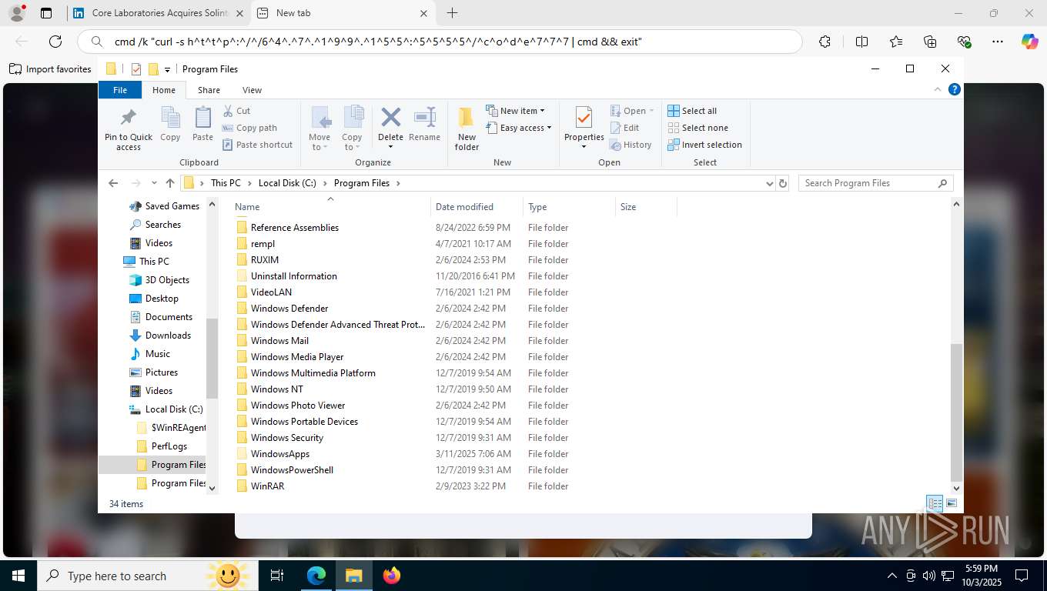Switch to the View ribbon tab

coord(252,90)
